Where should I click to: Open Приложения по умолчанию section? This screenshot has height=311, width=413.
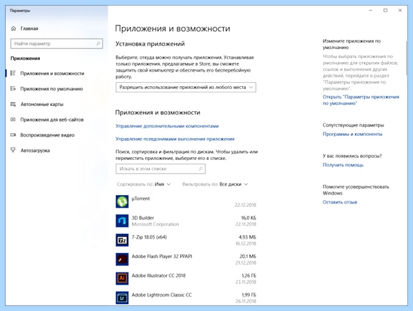(x=56, y=89)
